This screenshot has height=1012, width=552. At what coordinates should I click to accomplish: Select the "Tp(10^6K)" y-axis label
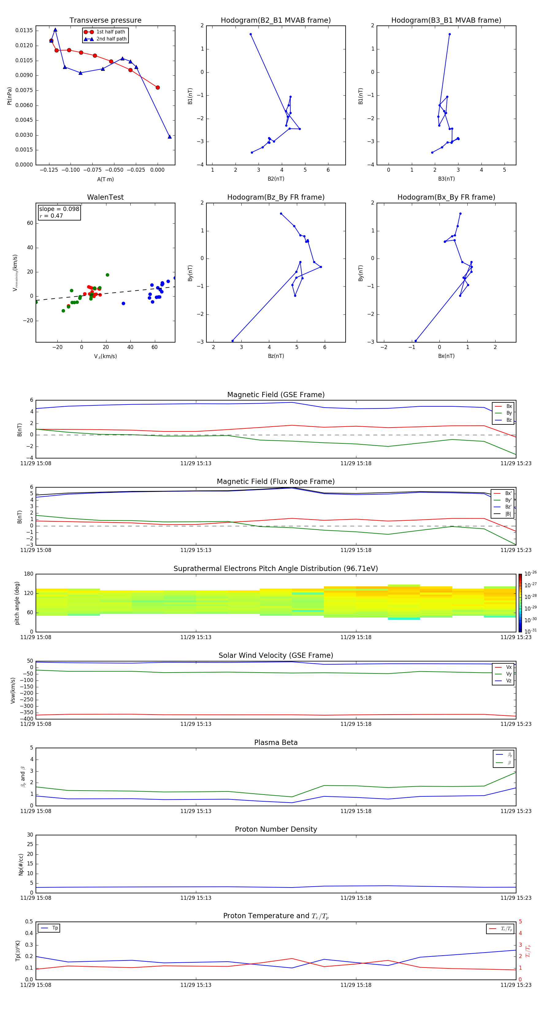coord(18,951)
